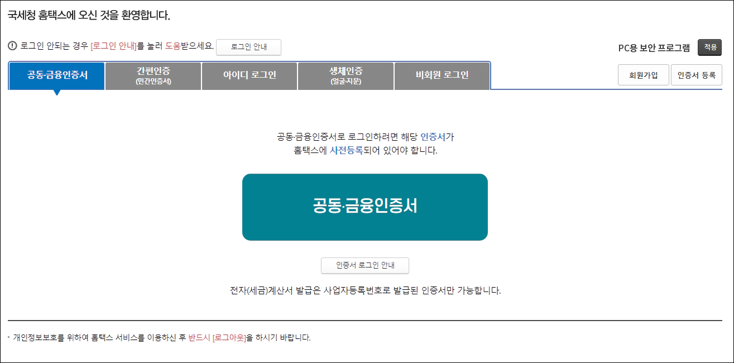
Task: Click the exclamation notice icon
Action: (13, 46)
